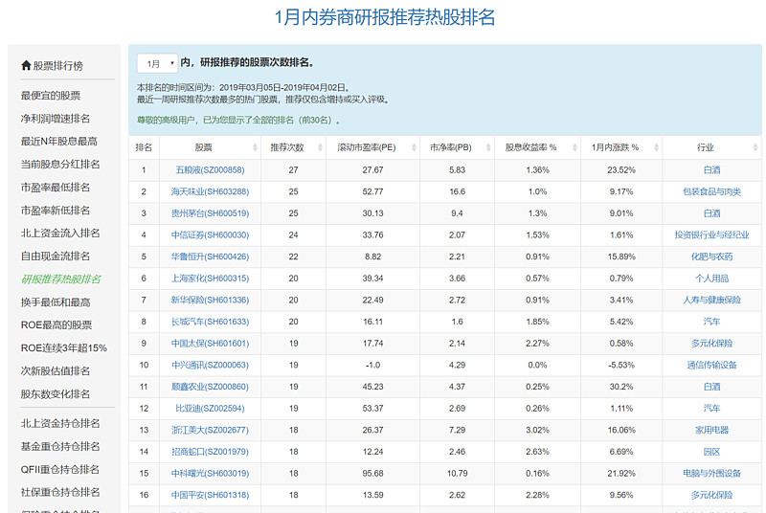Open 园区 industry link

pyautogui.click(x=711, y=452)
